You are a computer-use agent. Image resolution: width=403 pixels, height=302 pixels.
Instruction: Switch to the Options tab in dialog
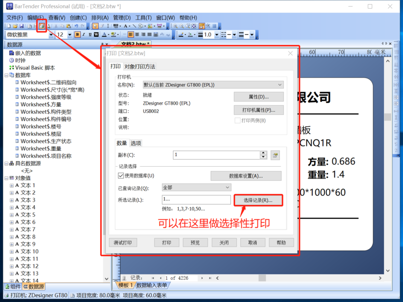pos(136,143)
